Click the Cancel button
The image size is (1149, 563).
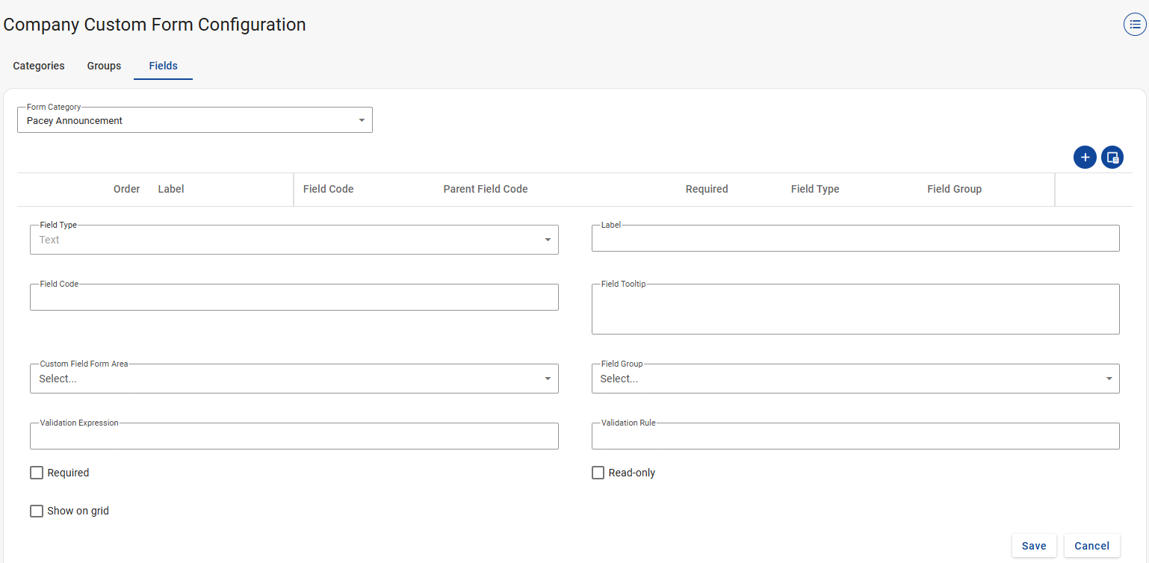pyautogui.click(x=1091, y=546)
